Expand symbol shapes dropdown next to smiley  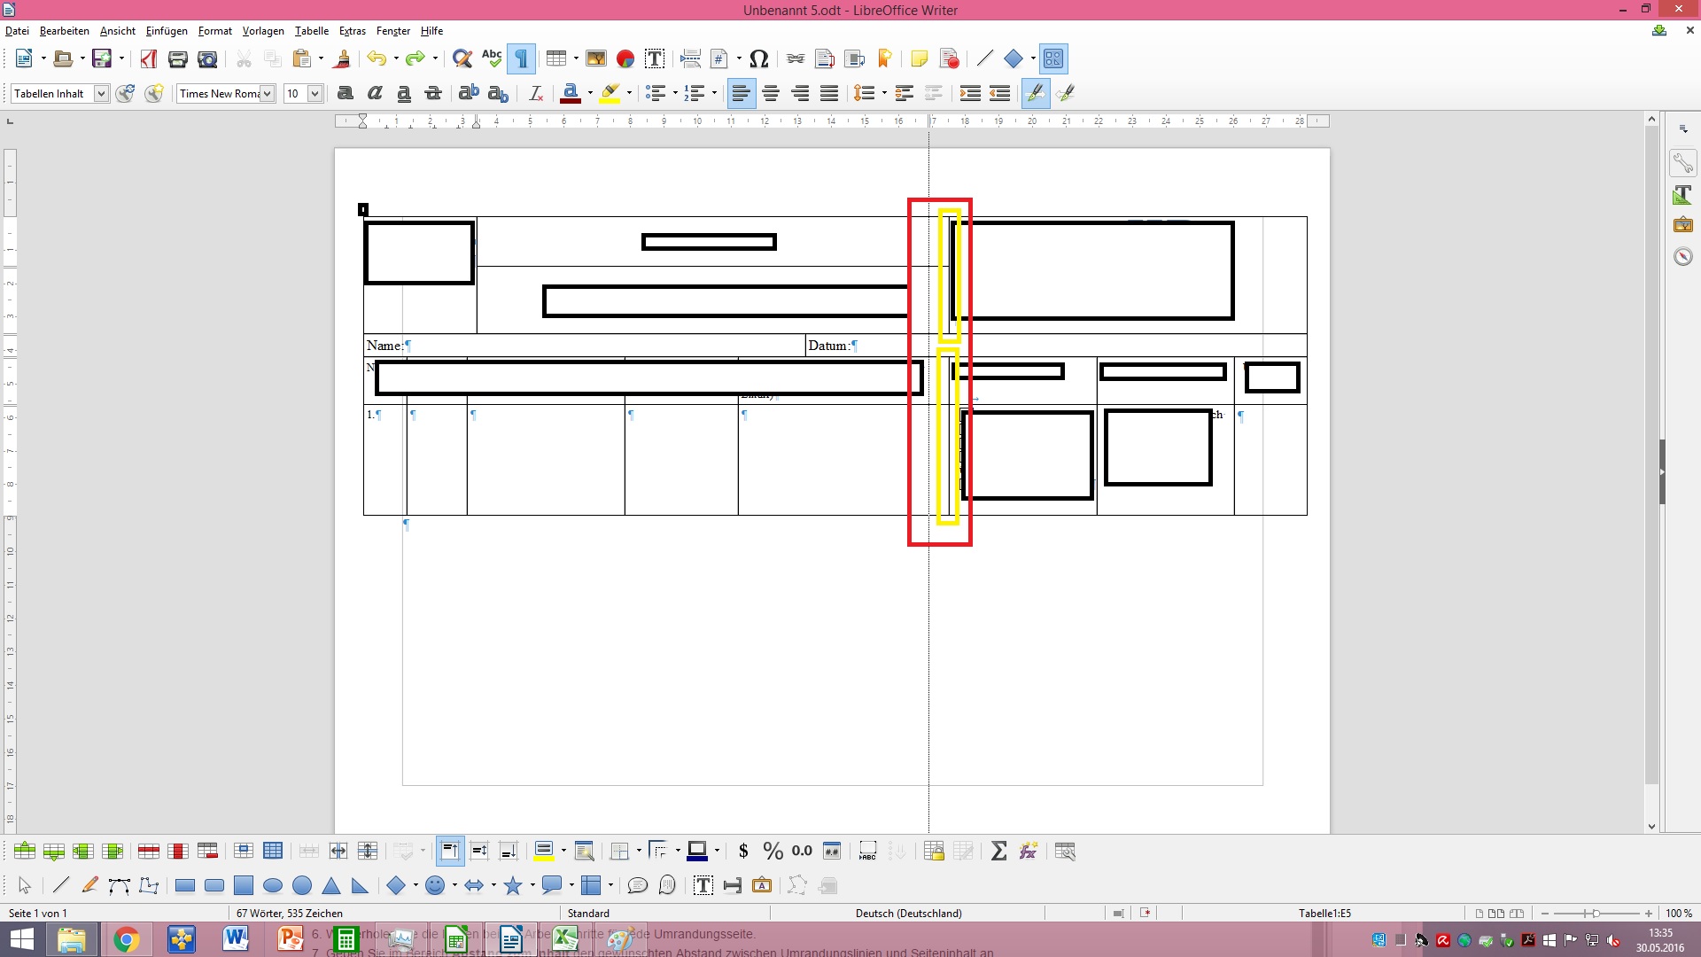click(454, 885)
